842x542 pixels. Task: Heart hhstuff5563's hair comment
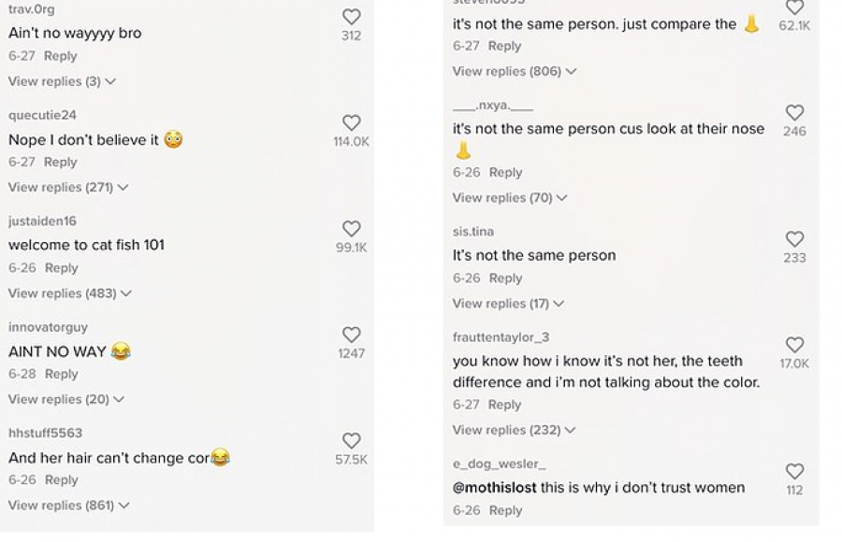click(x=351, y=441)
